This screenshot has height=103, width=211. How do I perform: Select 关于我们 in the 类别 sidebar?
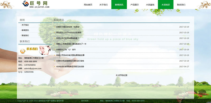click(25, 25)
